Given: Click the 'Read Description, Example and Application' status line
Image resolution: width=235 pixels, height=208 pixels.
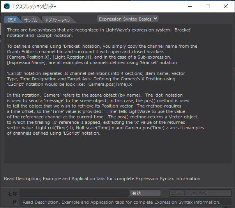Looking at the screenshot, I should pos(103,179).
